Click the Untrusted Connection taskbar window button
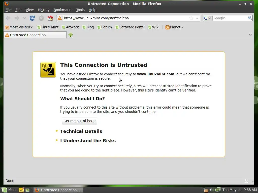Screen dimensions: 258x193 point(58,190)
